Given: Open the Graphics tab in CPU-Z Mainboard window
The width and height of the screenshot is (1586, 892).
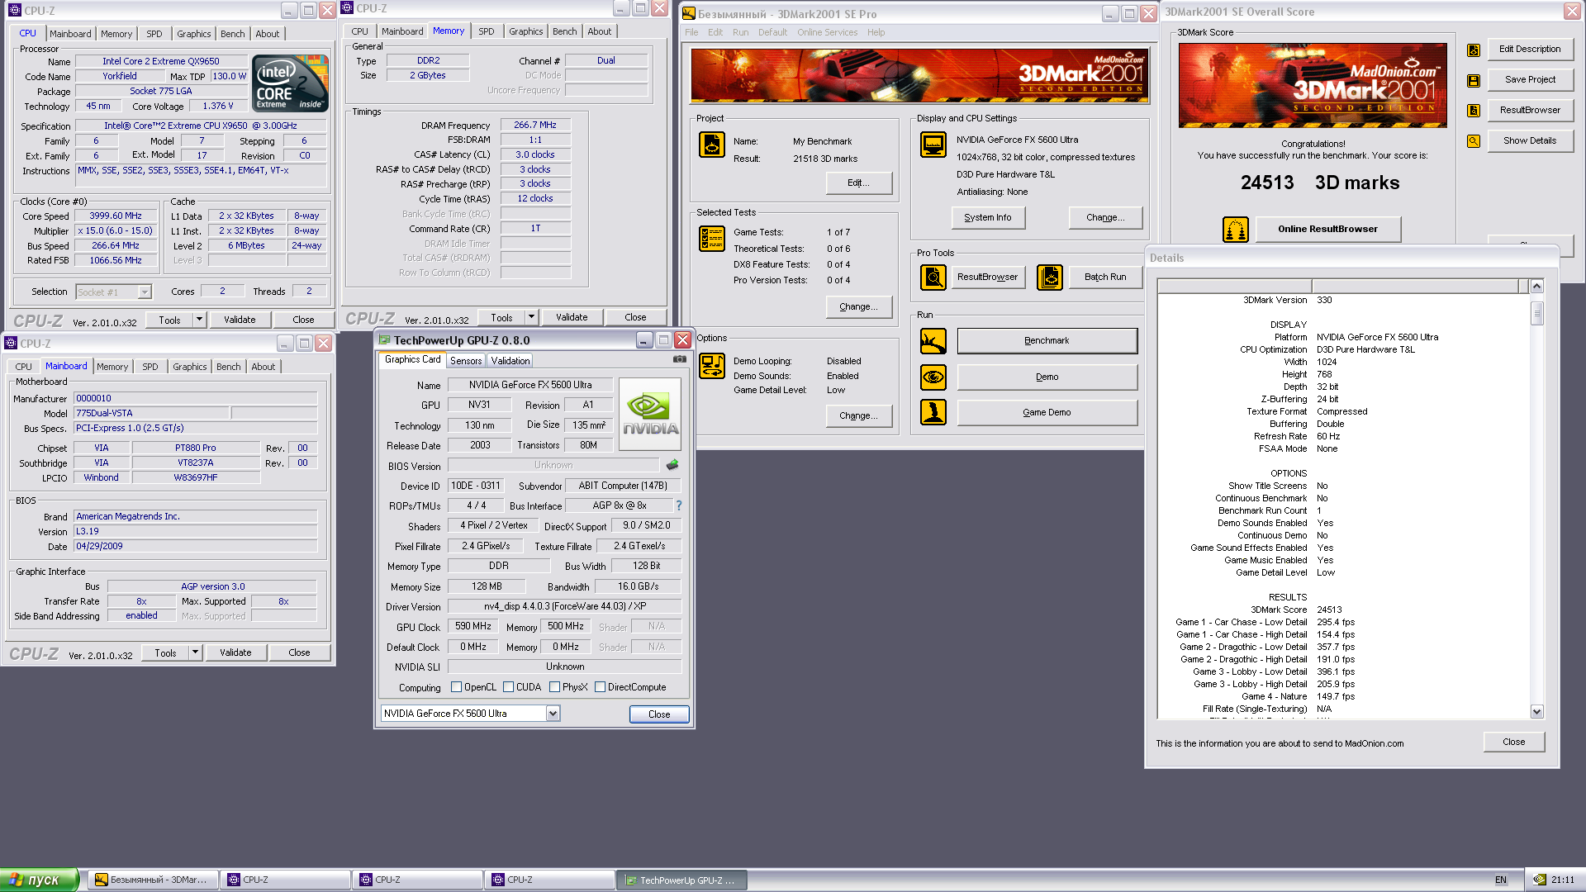Looking at the screenshot, I should point(190,367).
